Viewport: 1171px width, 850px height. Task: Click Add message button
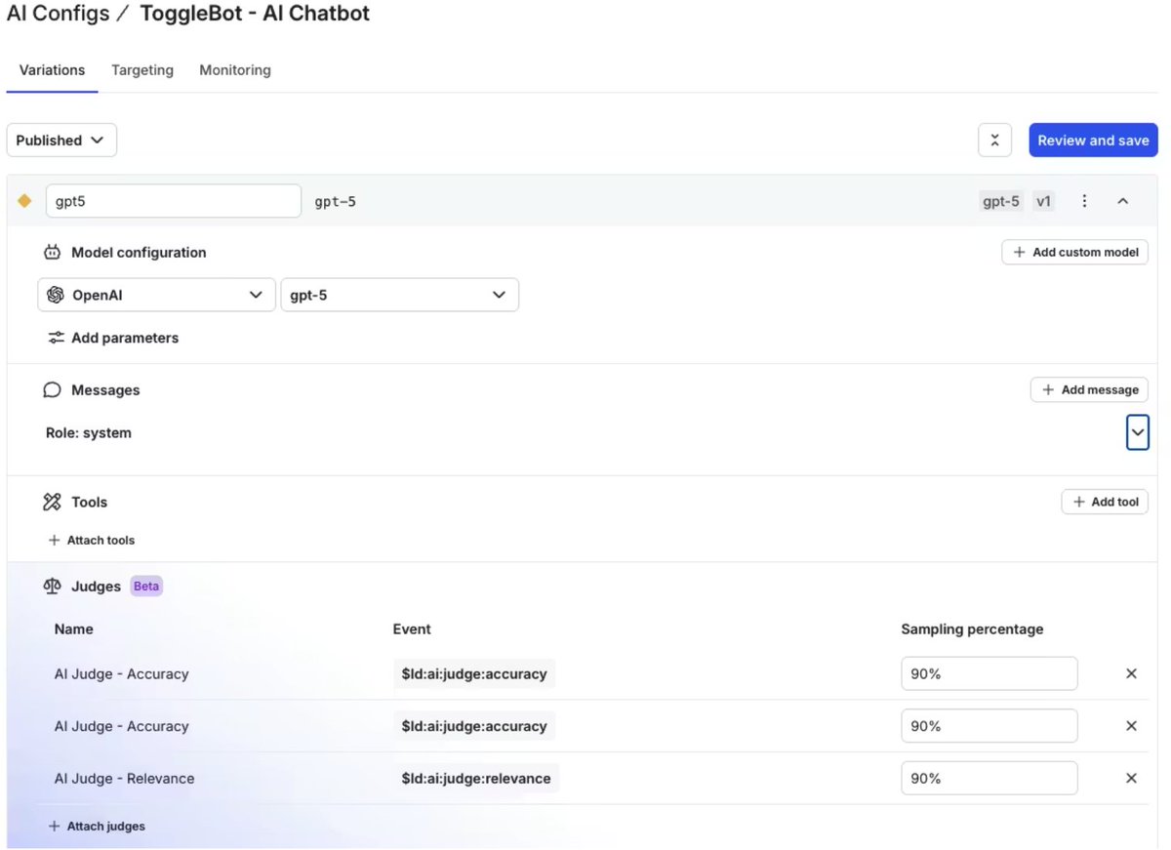point(1089,389)
